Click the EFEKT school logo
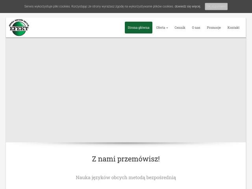This screenshot has height=189, width=252. (x=19, y=28)
